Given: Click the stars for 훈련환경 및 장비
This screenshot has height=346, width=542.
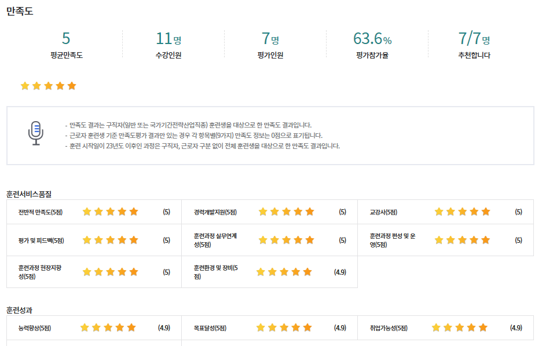Looking at the screenshot, I should 284,272.
